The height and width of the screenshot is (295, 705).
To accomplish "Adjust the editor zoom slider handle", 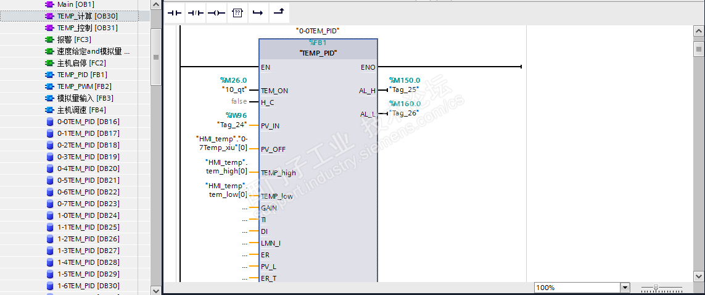I will pos(656,287).
